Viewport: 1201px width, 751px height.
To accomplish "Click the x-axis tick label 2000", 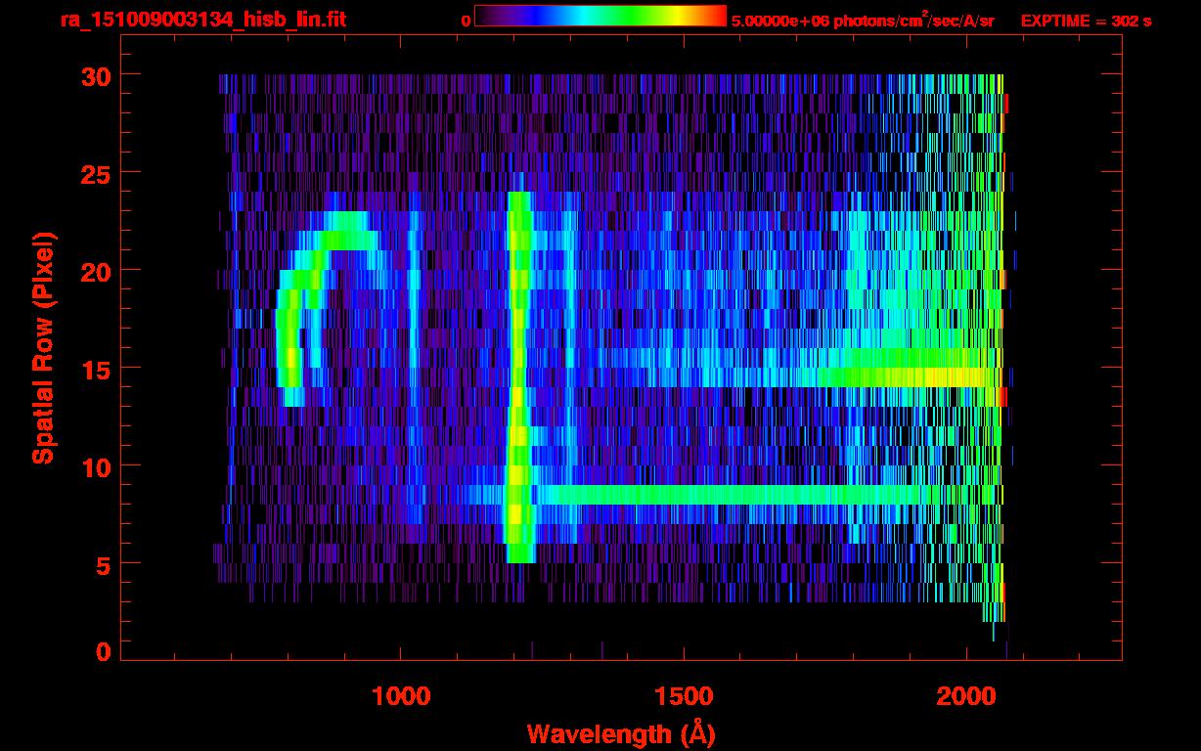I will 965,695.
